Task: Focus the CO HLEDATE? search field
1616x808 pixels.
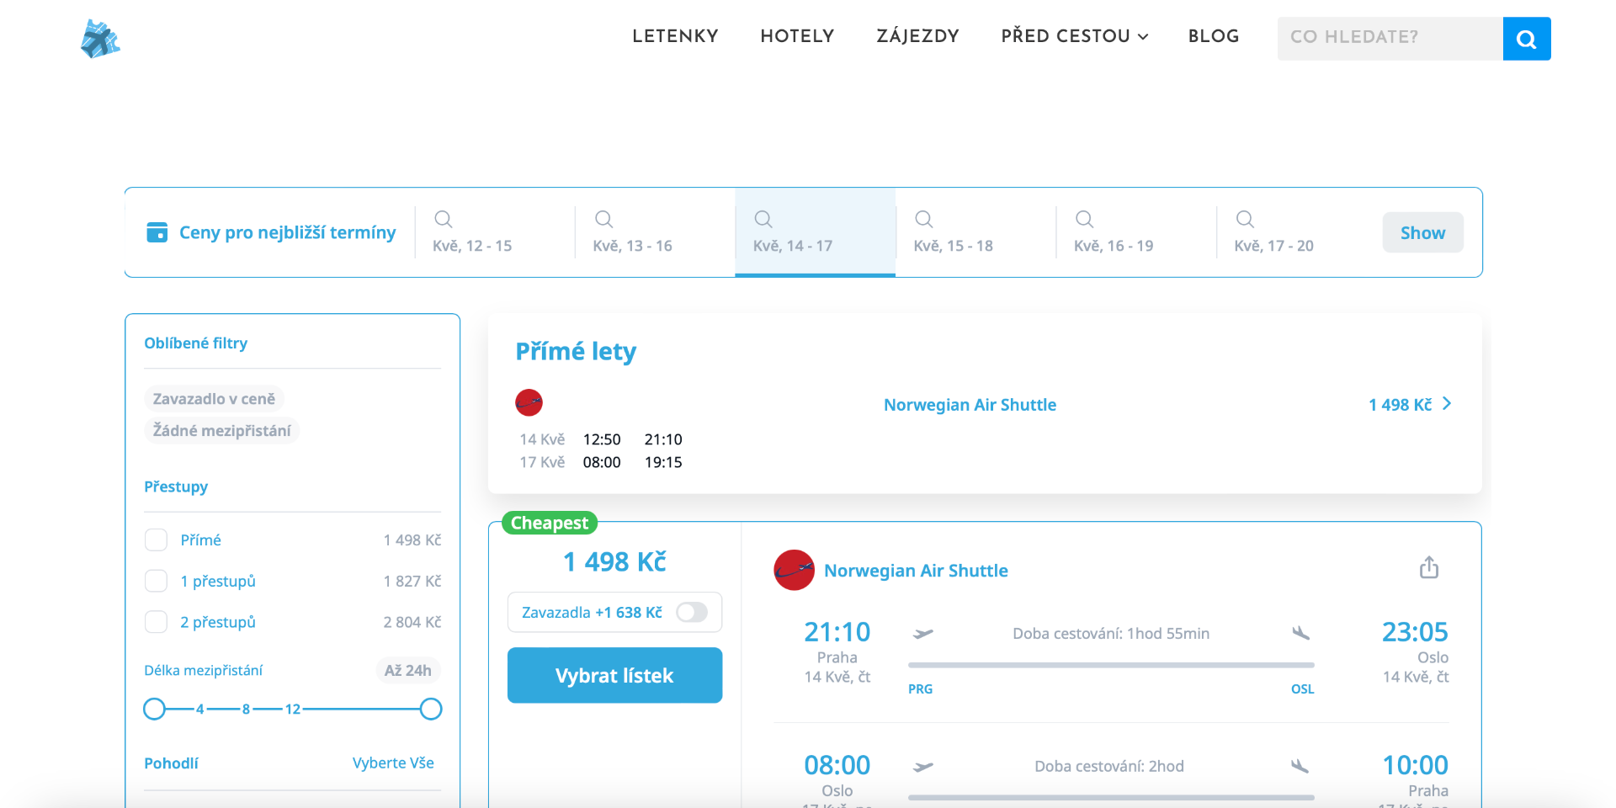Action: coord(1389,38)
